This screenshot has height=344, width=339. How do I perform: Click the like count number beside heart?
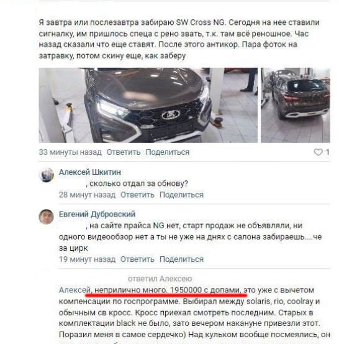click(x=328, y=152)
